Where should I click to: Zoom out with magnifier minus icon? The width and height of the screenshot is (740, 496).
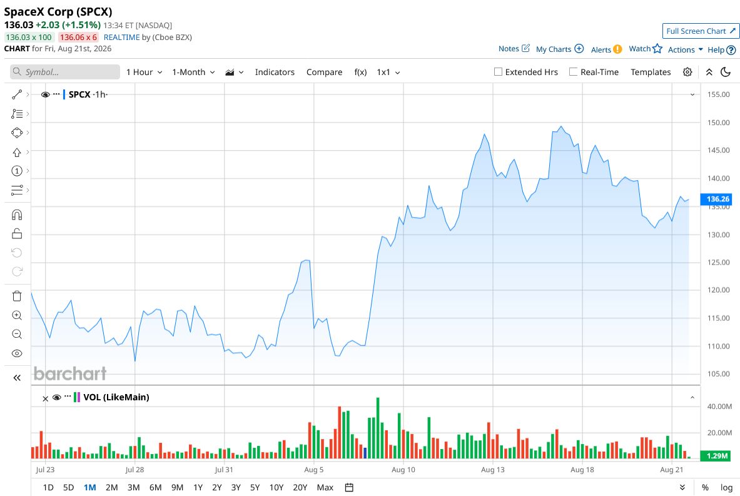pyautogui.click(x=16, y=334)
